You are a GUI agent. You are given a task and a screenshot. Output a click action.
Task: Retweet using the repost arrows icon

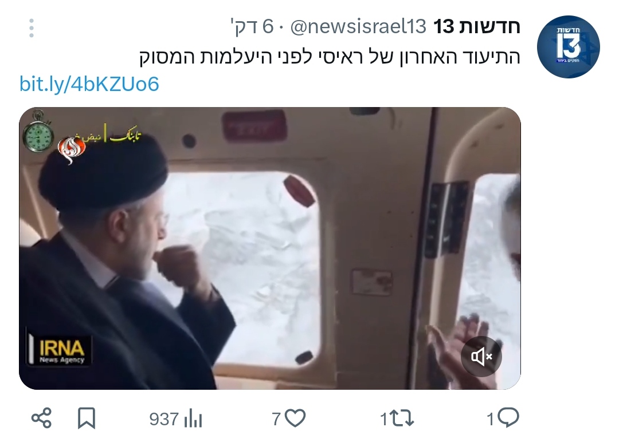pos(403,418)
